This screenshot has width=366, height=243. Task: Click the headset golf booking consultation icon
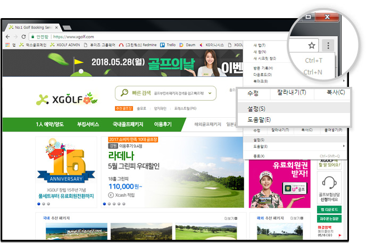click(329, 183)
